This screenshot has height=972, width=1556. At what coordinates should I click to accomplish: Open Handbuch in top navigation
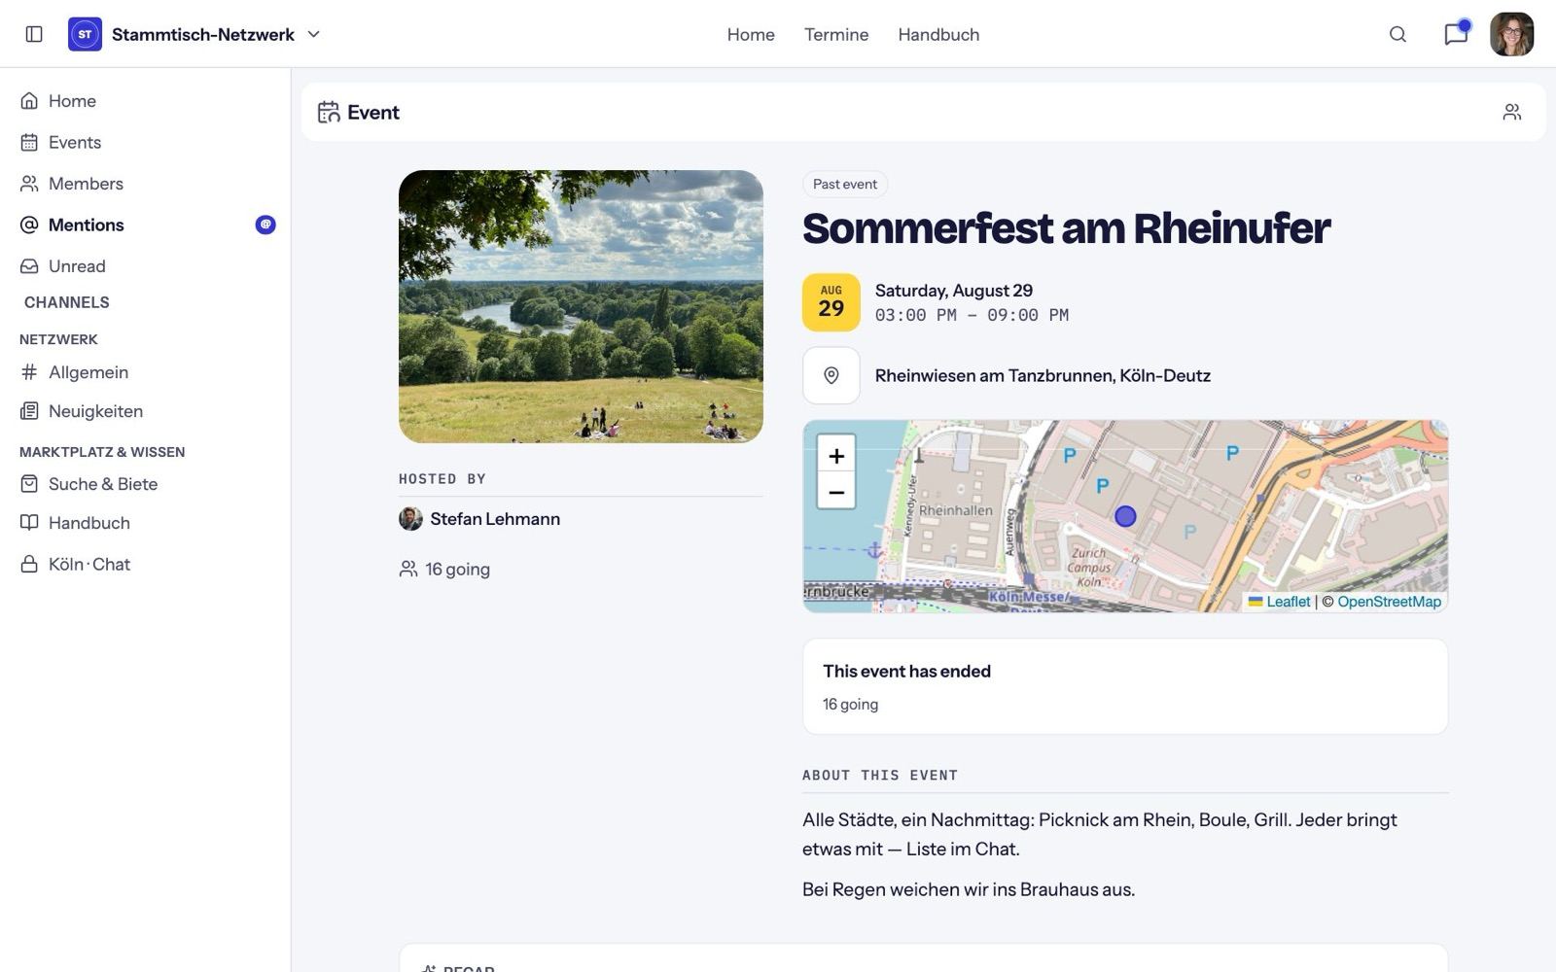938,34
